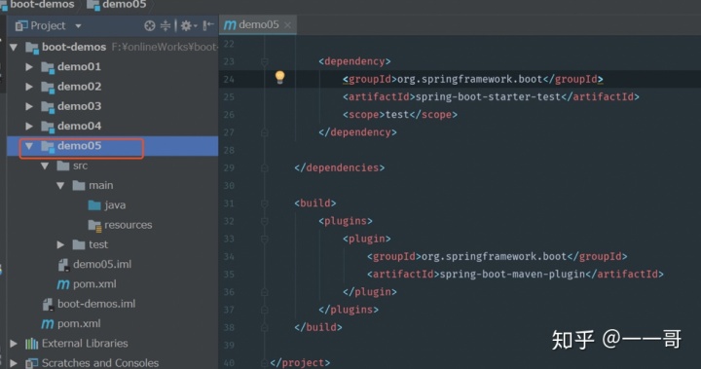Image resolution: width=701 pixels, height=369 pixels.
Task: Click line number 30 in gutter
Action: 229,186
